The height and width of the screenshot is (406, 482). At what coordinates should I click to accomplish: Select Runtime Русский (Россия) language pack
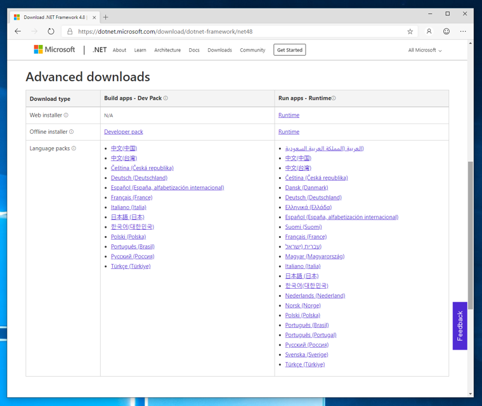[307, 345]
